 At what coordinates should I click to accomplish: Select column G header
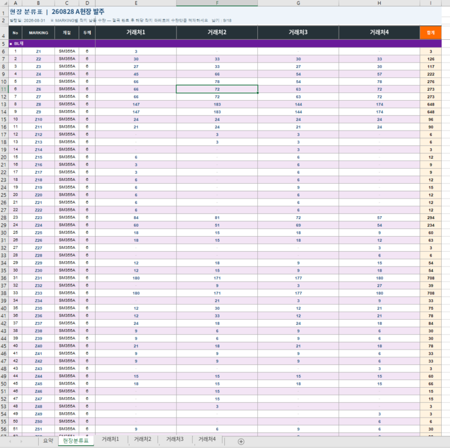(x=298, y=3)
